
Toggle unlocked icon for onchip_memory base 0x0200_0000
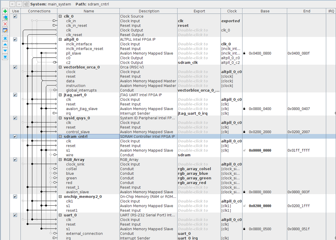click(244, 206)
